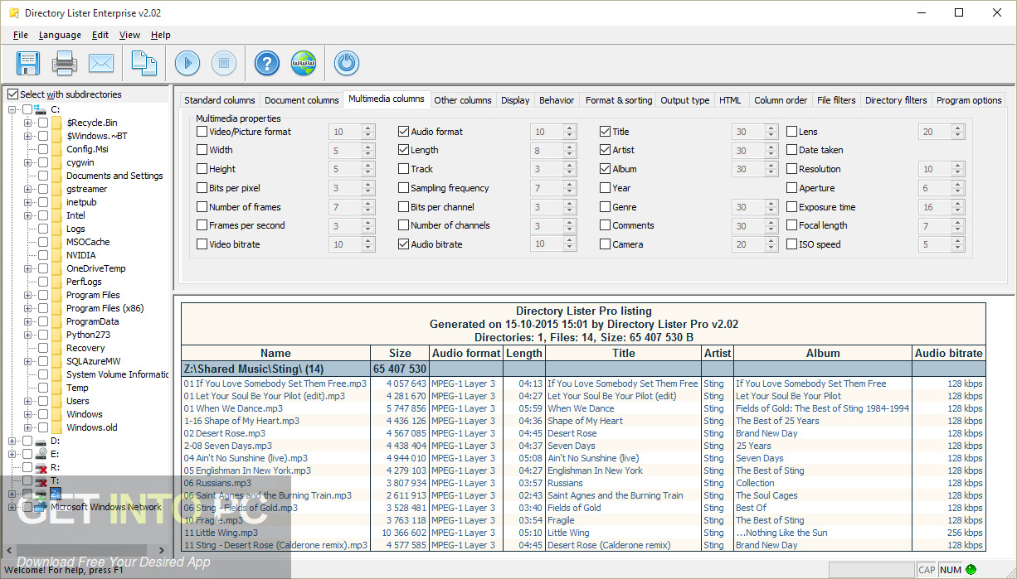Sort listing by Name column header
Image resolution: width=1017 pixels, height=579 pixels.
[x=275, y=353]
